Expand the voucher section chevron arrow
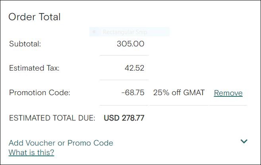This screenshot has height=165, width=261. coord(244,141)
